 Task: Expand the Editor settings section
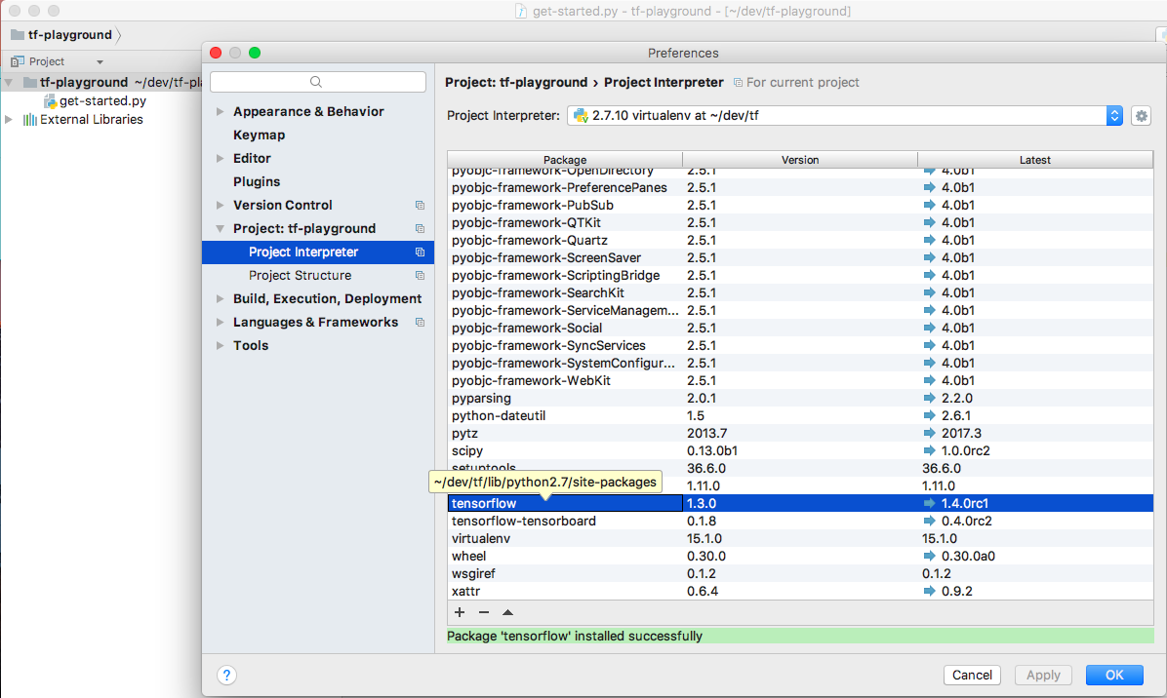click(x=220, y=158)
